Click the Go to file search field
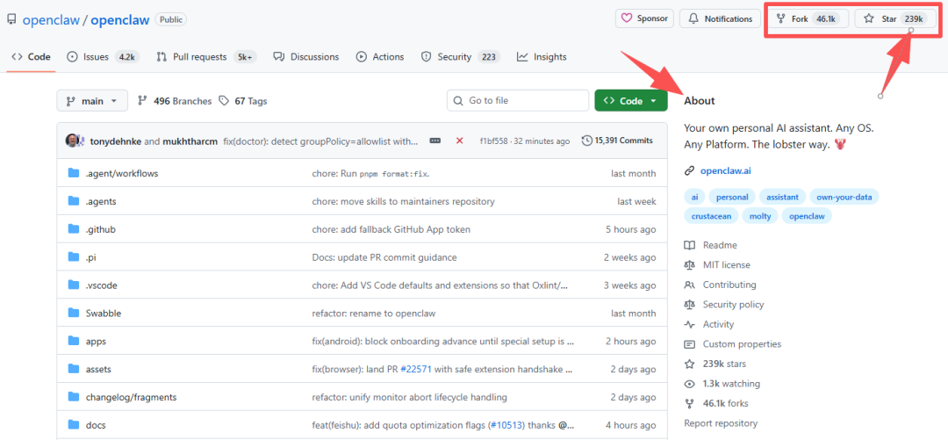The height and width of the screenshot is (440, 948). (x=518, y=101)
